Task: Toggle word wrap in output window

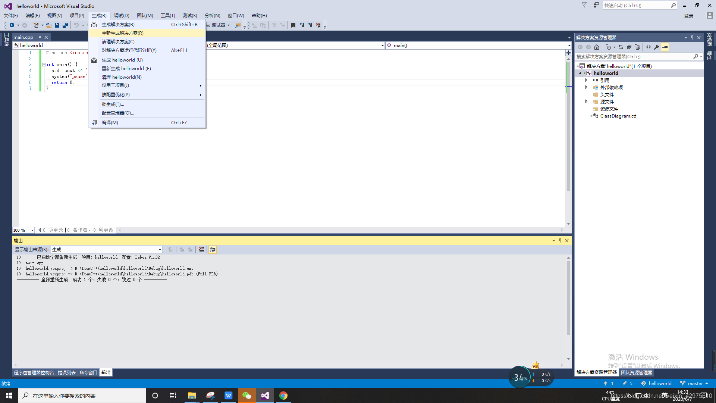Action: coord(213,250)
